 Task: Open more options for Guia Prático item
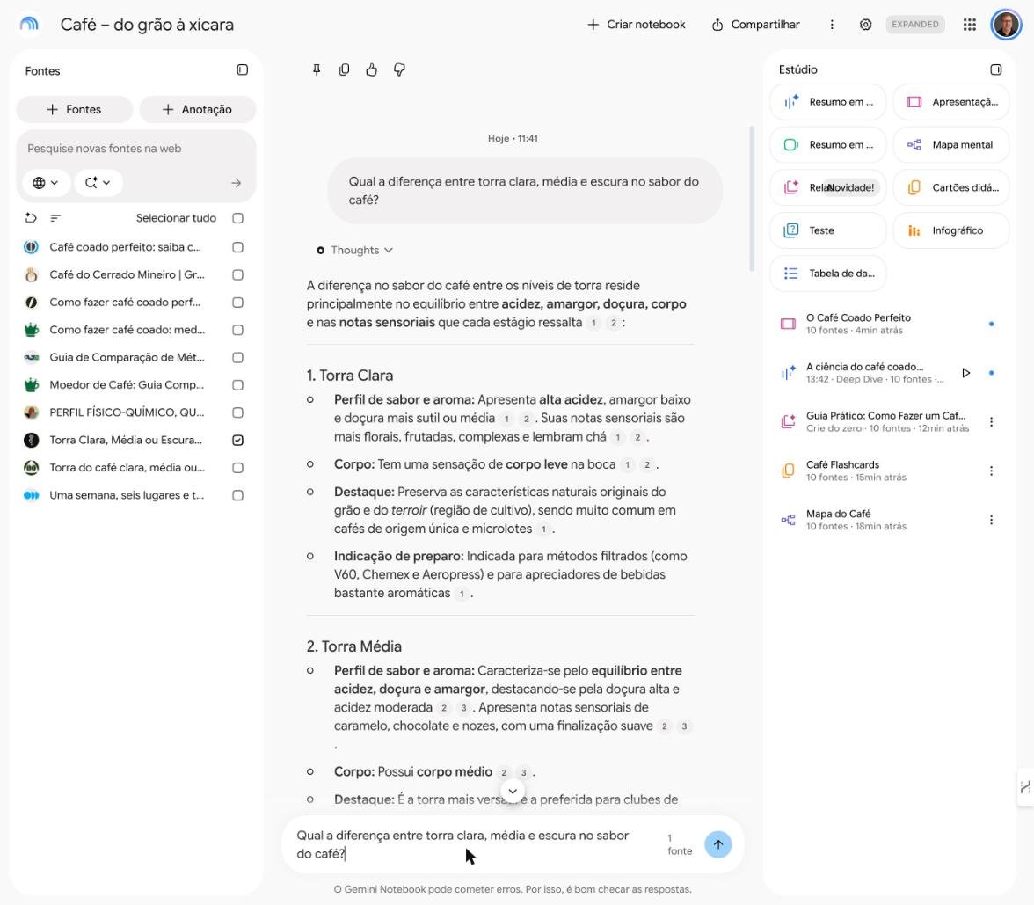click(x=991, y=422)
